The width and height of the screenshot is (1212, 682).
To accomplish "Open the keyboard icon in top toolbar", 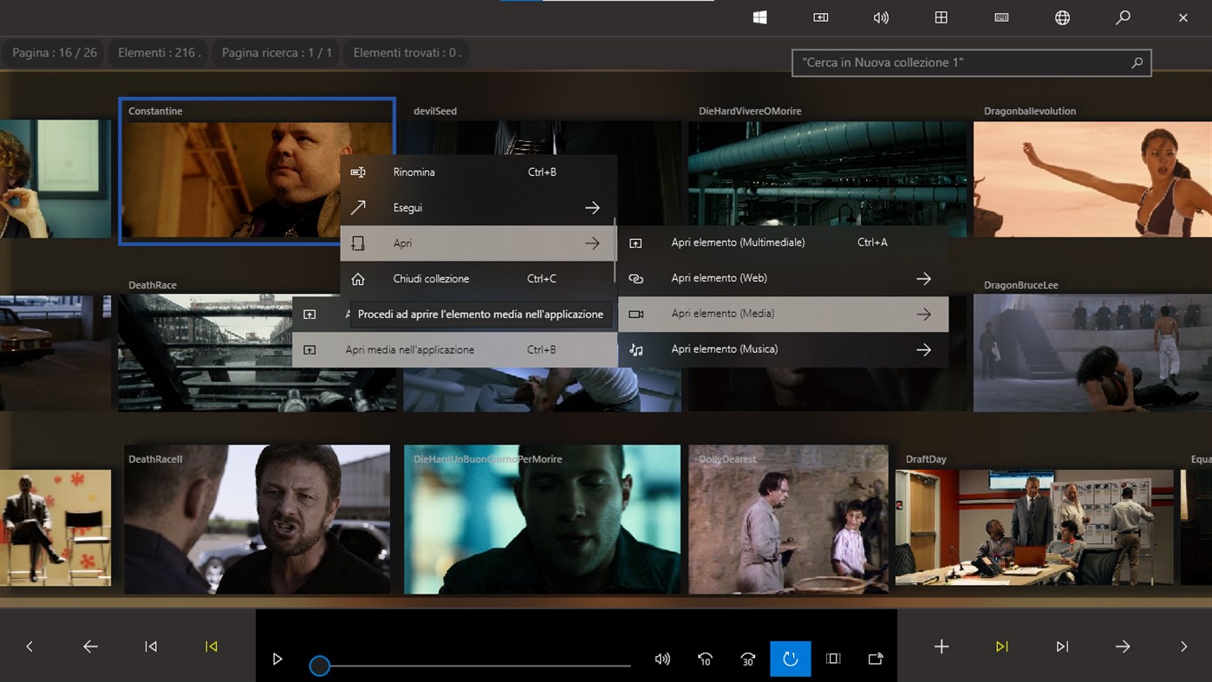I will 1001,17.
